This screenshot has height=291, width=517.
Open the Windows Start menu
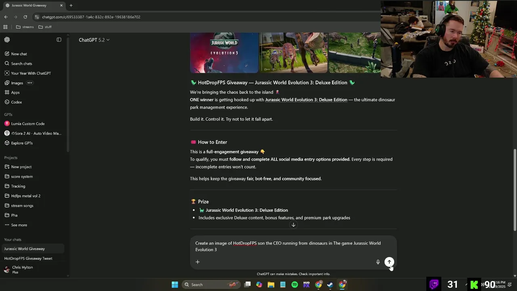tap(175, 285)
